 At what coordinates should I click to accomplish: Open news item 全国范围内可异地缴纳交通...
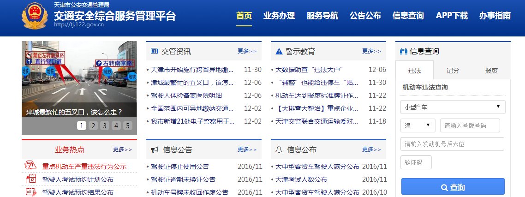click(192, 109)
